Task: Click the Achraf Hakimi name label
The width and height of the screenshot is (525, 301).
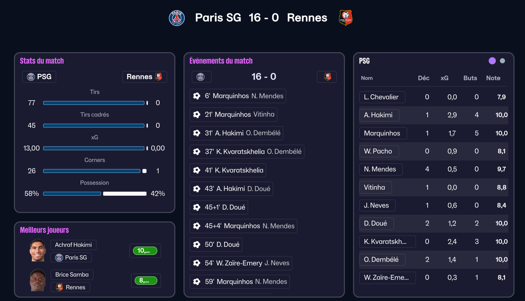Action: [73, 245]
